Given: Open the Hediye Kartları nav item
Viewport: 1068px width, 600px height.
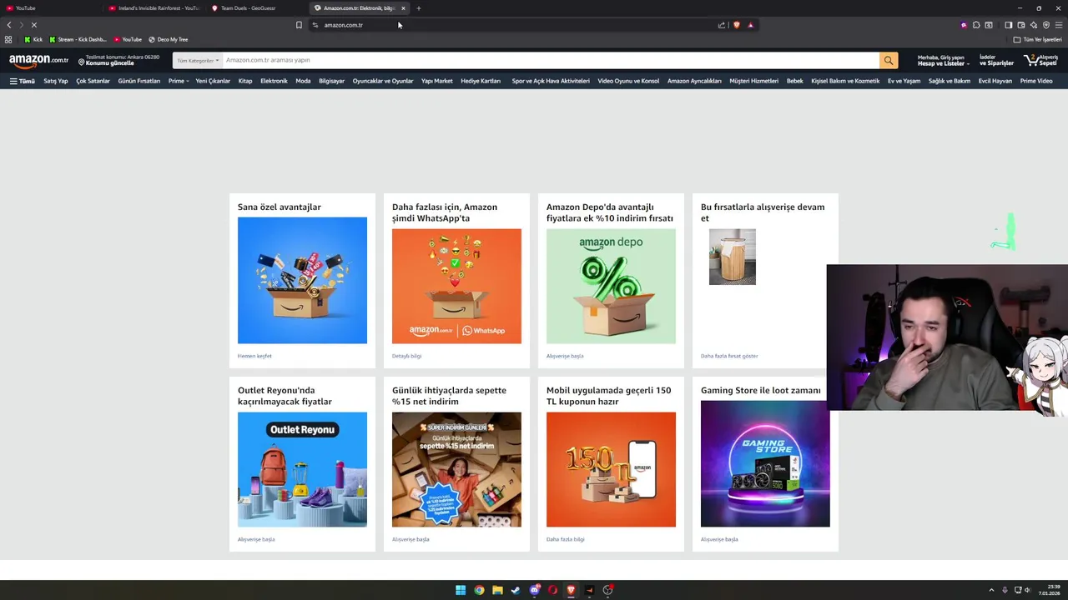Looking at the screenshot, I should [481, 81].
